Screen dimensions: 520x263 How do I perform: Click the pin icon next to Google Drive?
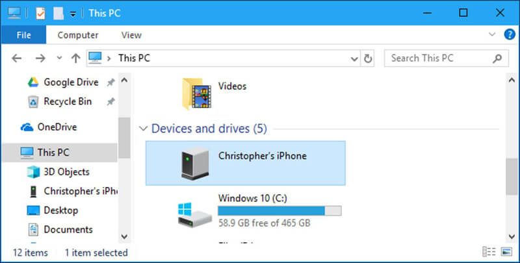[110, 82]
